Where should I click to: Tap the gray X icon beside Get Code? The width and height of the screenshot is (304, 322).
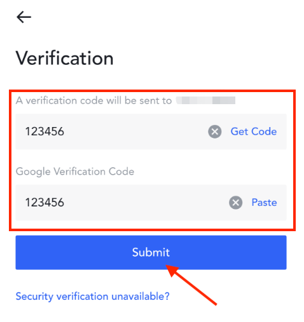tap(214, 131)
